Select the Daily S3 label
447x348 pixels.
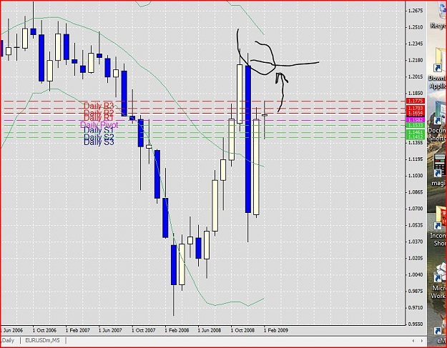(x=99, y=141)
